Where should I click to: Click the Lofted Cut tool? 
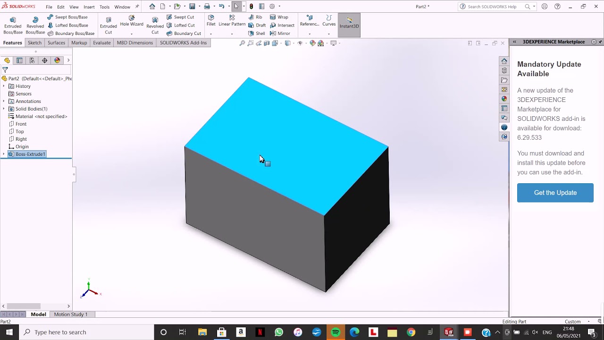click(x=181, y=25)
